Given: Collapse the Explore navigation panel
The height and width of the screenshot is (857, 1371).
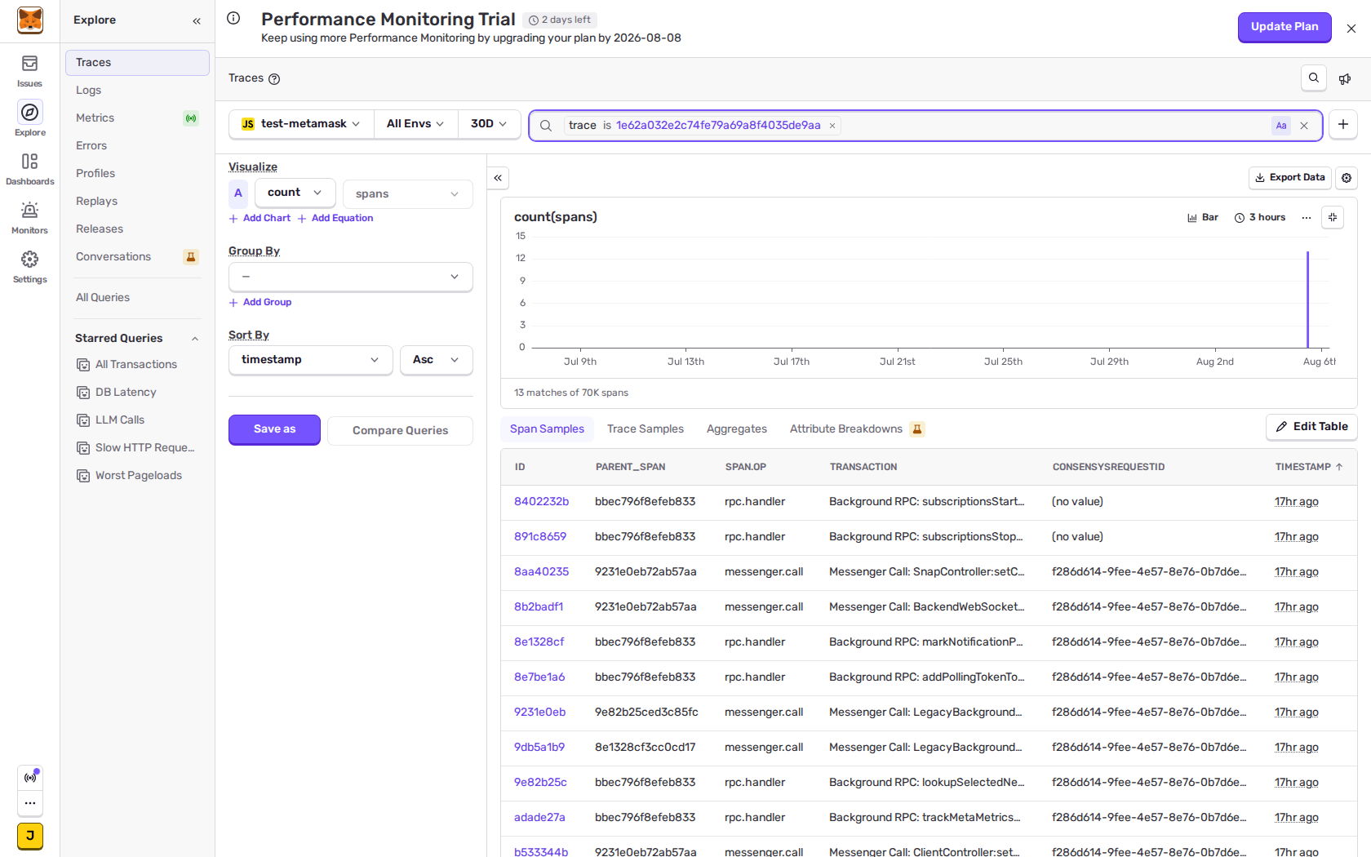Looking at the screenshot, I should (197, 20).
